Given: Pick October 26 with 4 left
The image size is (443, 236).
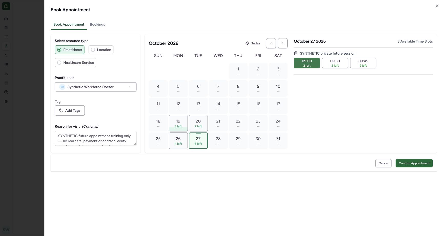Looking at the screenshot, I should [178, 141].
